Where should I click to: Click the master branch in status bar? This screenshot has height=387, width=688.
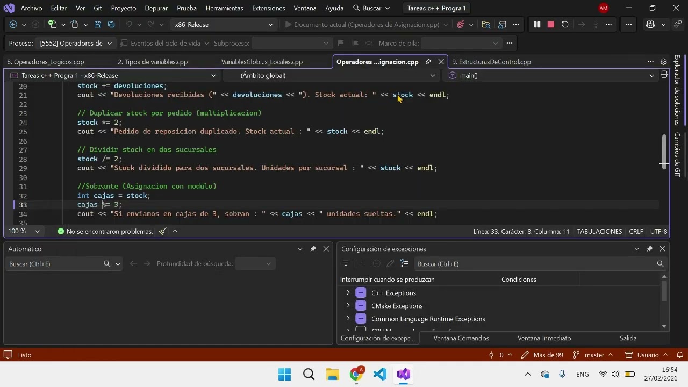click(593, 355)
